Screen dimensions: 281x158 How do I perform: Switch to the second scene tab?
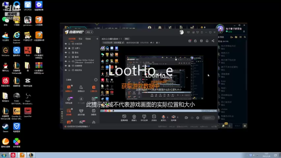point(80,39)
